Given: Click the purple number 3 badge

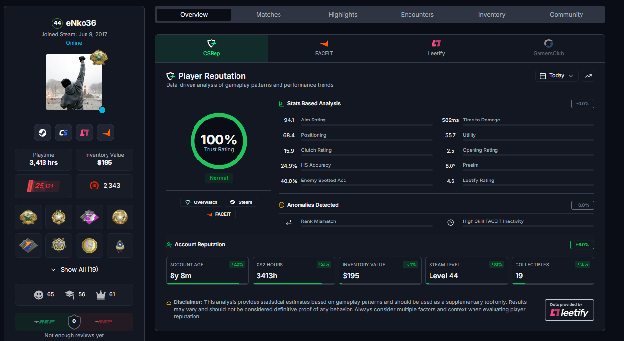Looking at the screenshot, I should click(x=89, y=218).
